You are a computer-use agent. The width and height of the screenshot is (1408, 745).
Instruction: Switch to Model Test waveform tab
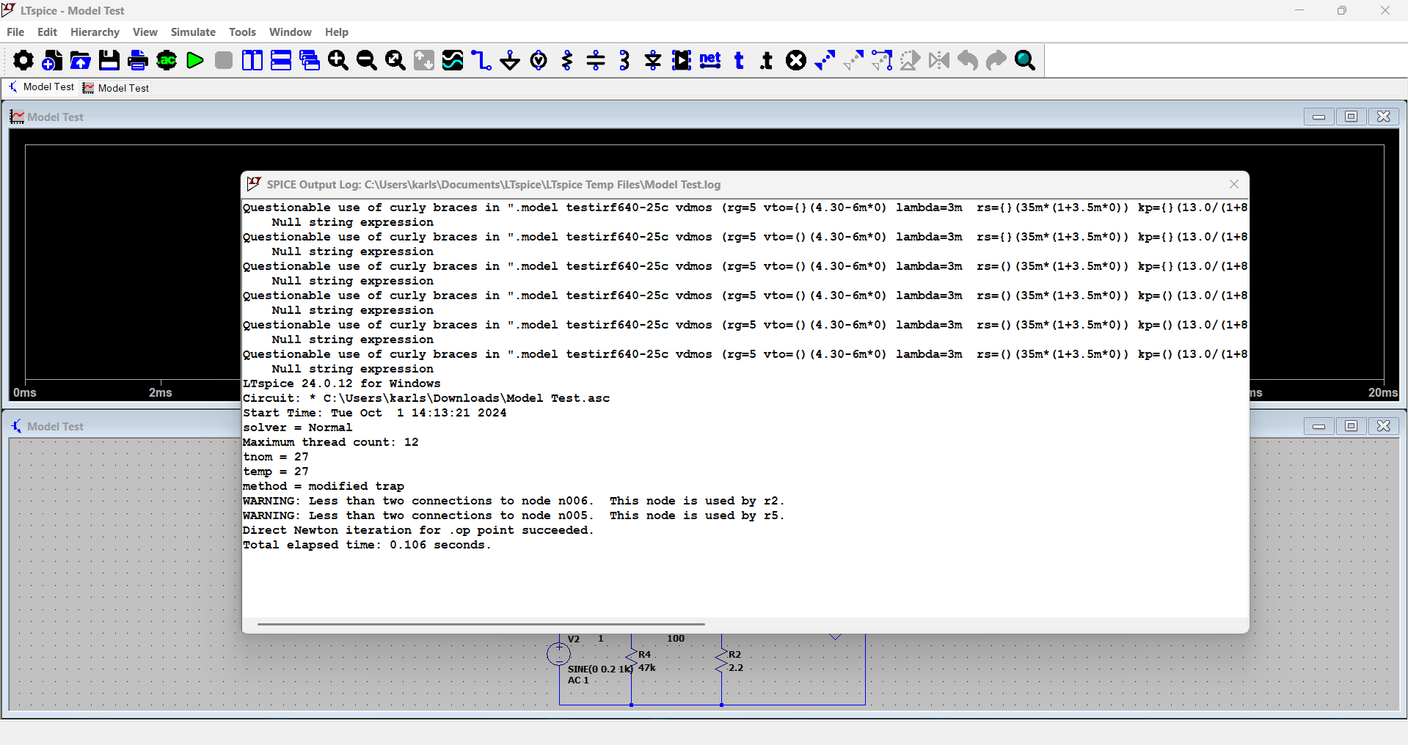[x=116, y=88]
